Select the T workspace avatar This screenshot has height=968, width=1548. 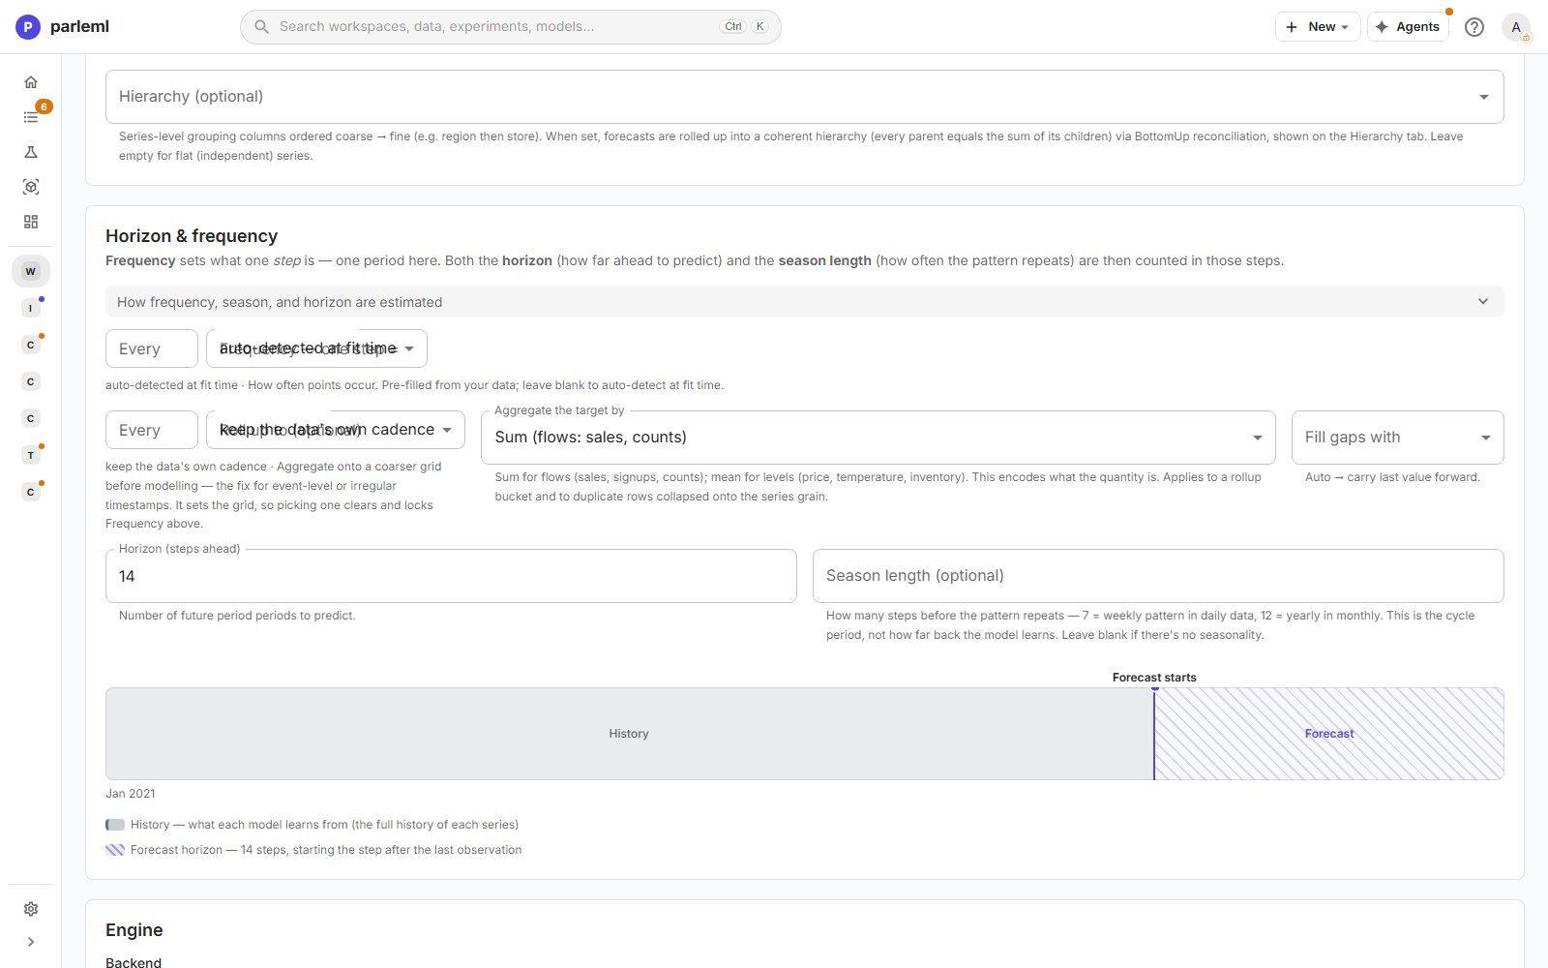[31, 455]
